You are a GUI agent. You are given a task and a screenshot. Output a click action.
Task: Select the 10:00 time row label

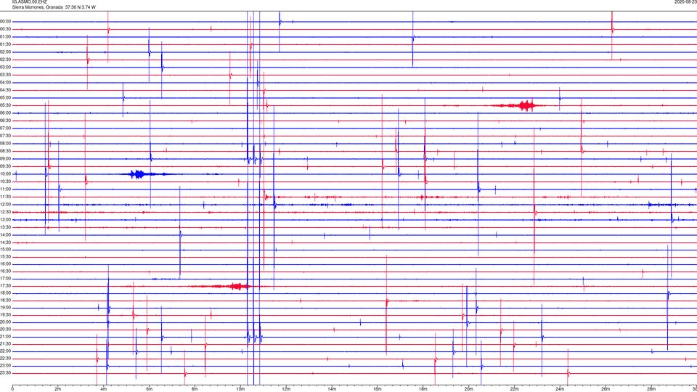[6, 173]
